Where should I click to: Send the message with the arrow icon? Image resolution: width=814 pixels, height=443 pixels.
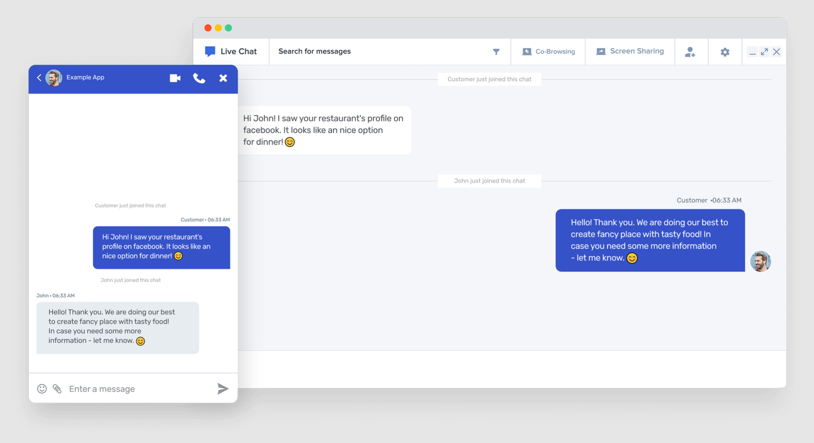[x=223, y=389]
